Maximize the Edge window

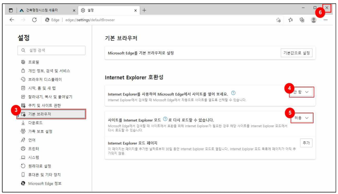pos(315,8)
